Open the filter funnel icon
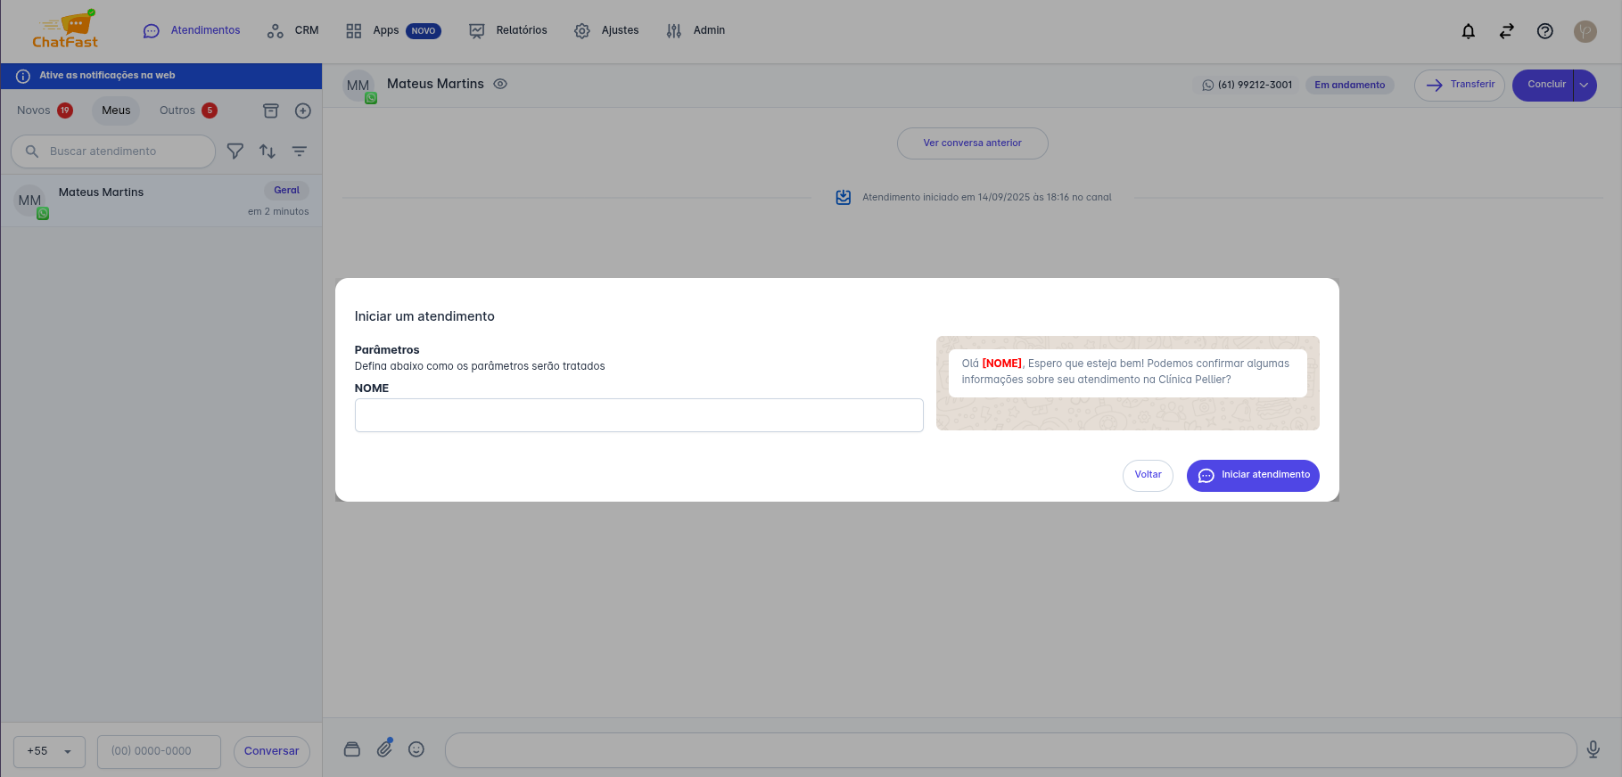The width and height of the screenshot is (1622, 777). [x=235, y=151]
